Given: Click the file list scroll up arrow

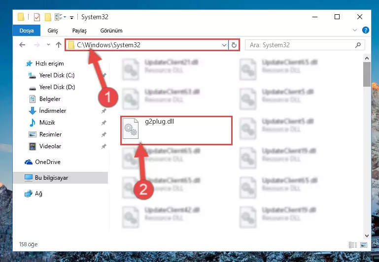Looking at the screenshot, I should 367,58.
